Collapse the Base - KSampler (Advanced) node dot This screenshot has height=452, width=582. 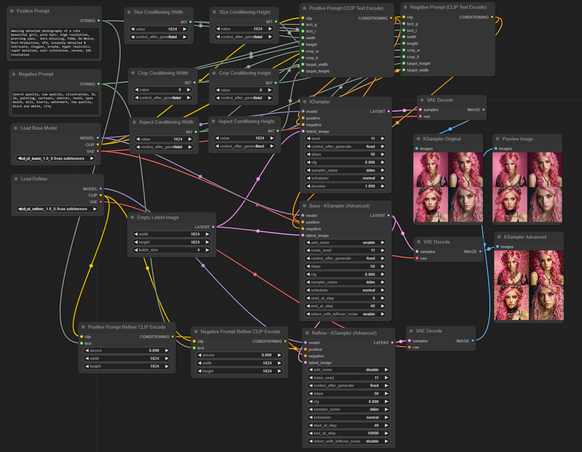click(304, 206)
